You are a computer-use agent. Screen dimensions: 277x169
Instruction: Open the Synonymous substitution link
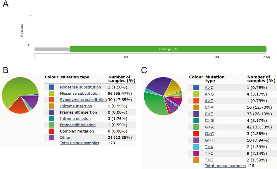pos(83,100)
